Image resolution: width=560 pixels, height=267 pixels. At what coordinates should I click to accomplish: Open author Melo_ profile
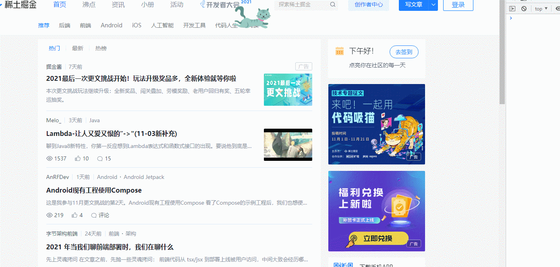[54, 120]
